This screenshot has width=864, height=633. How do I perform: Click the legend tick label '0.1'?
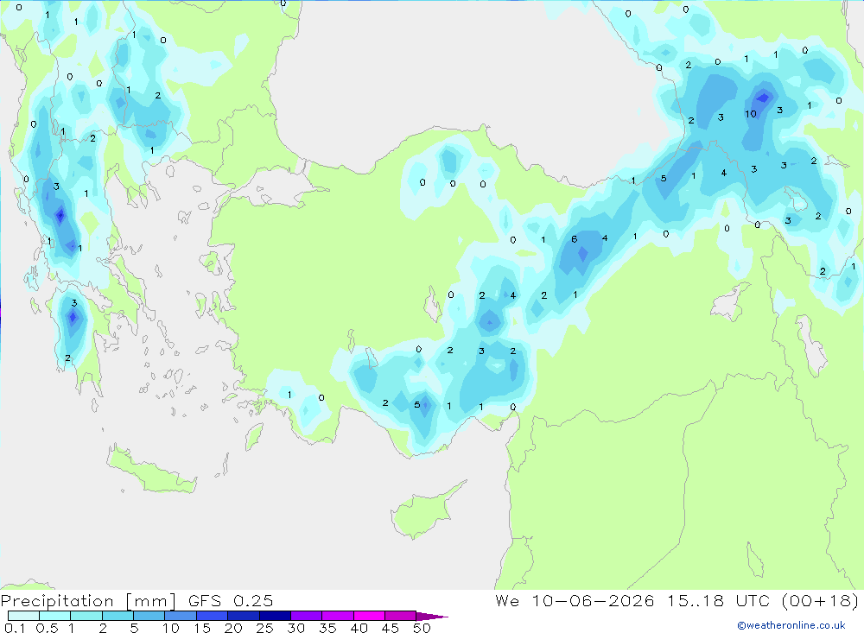[x=15, y=628]
